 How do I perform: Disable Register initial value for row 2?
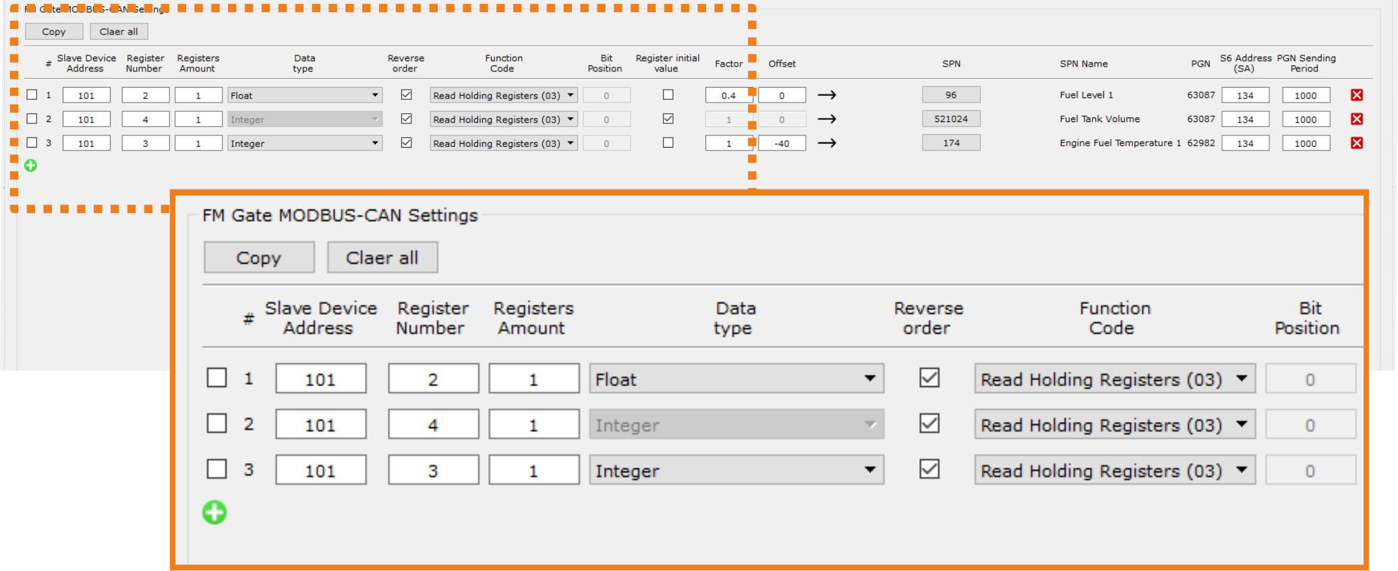668,119
